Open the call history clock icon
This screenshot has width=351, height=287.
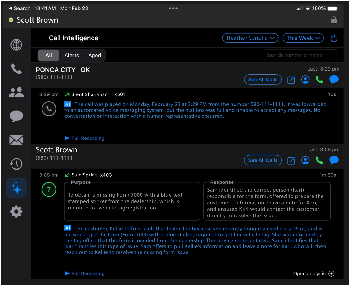[16, 164]
